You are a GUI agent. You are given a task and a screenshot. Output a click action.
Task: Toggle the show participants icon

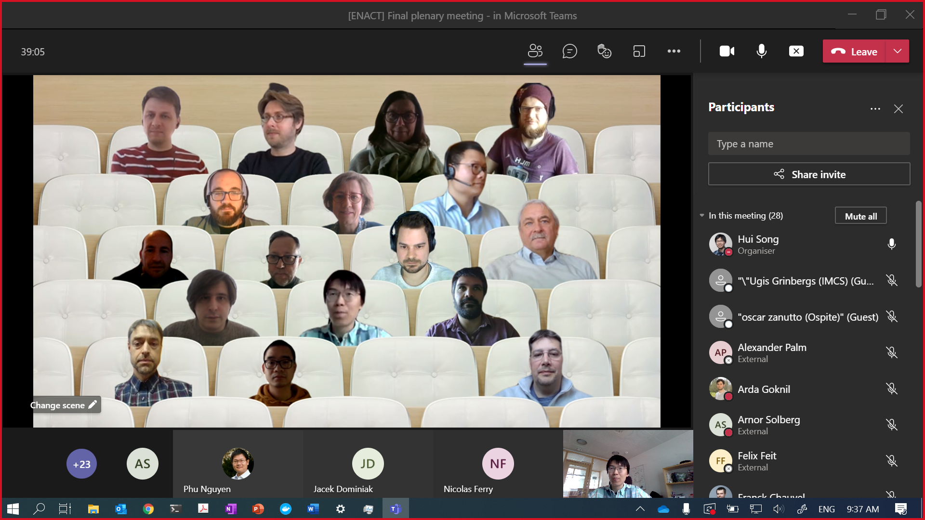pyautogui.click(x=535, y=51)
